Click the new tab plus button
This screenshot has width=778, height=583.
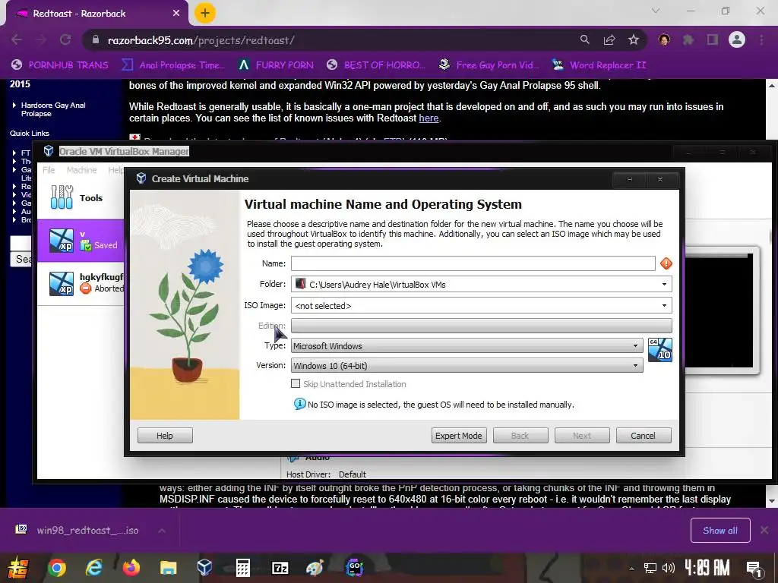tap(205, 13)
